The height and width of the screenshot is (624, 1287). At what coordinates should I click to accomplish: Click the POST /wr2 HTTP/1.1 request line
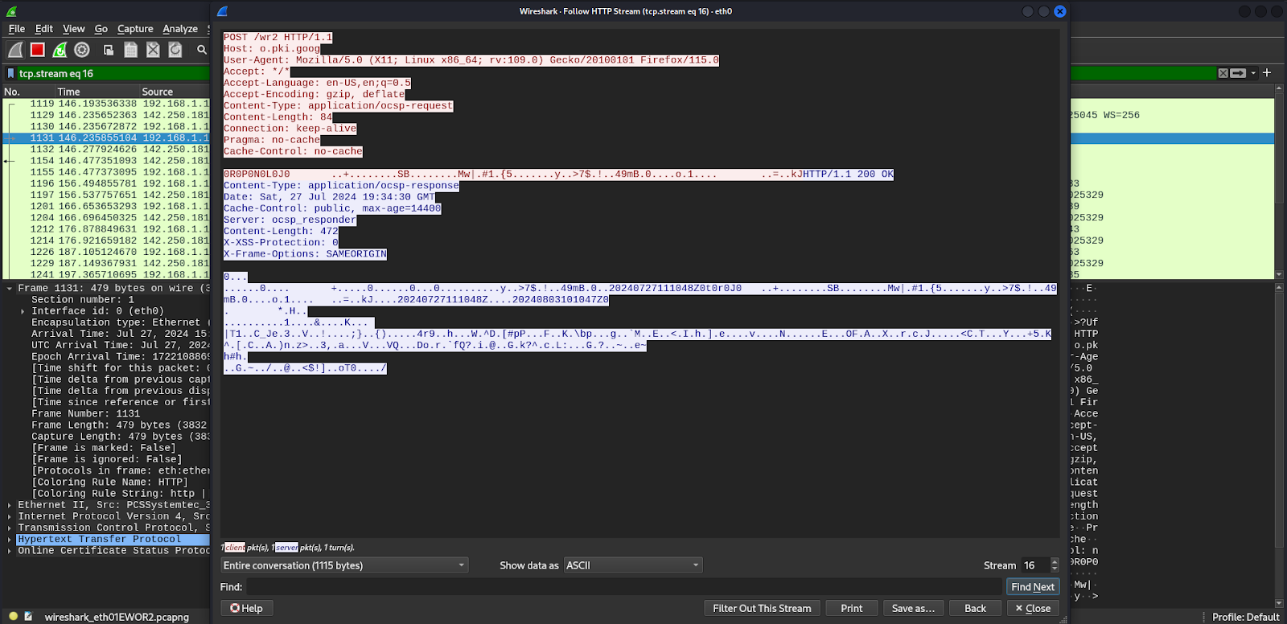coord(278,38)
